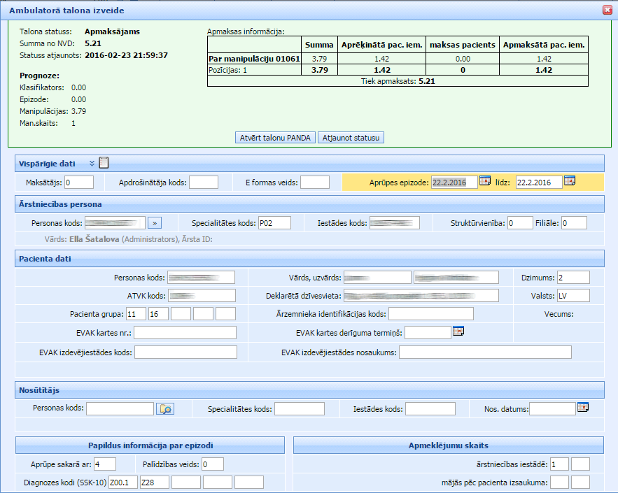Screen dimensions: 618x493
Task: Click the search icon beside Nosūtītājs Personas kods
Action: (x=164, y=409)
